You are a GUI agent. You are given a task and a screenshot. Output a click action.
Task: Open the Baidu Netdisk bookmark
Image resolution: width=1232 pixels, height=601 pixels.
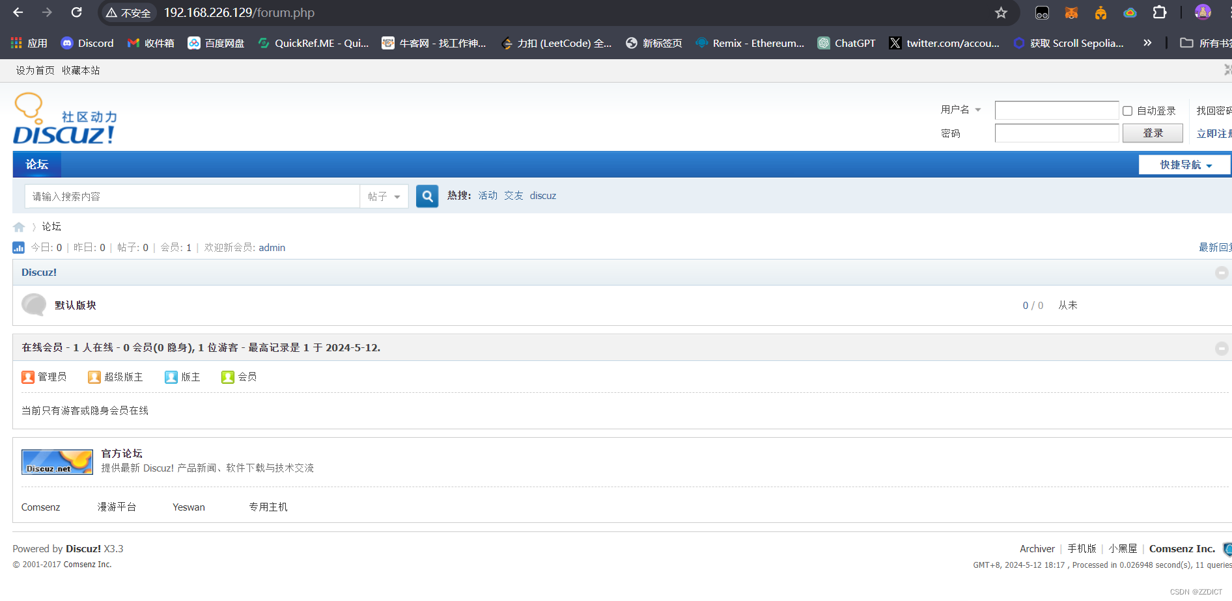[x=216, y=43]
